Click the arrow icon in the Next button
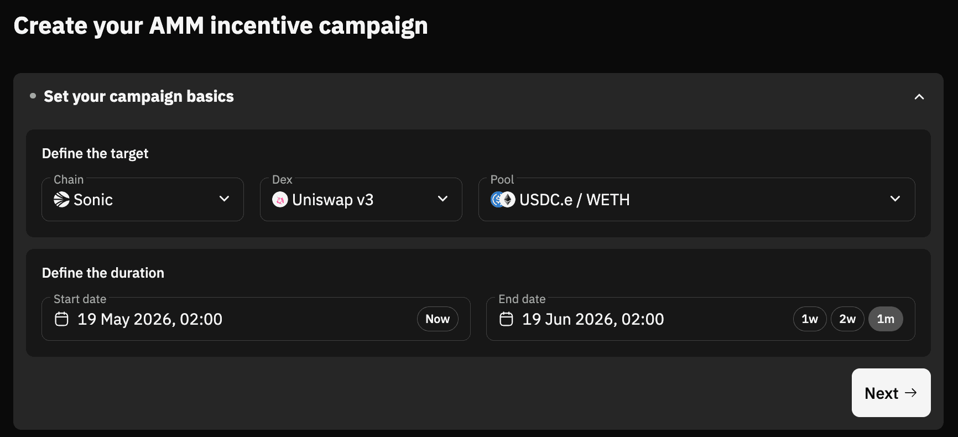 pos(911,393)
